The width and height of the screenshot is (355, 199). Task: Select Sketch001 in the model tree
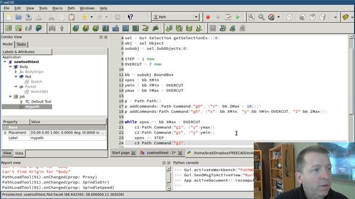39,92
